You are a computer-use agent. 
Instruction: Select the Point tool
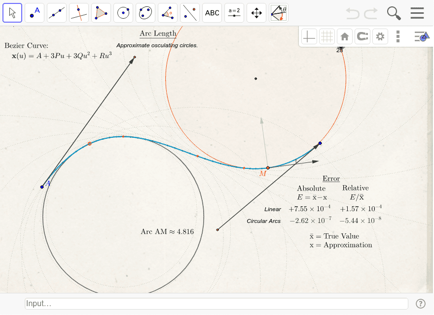[x=35, y=13]
